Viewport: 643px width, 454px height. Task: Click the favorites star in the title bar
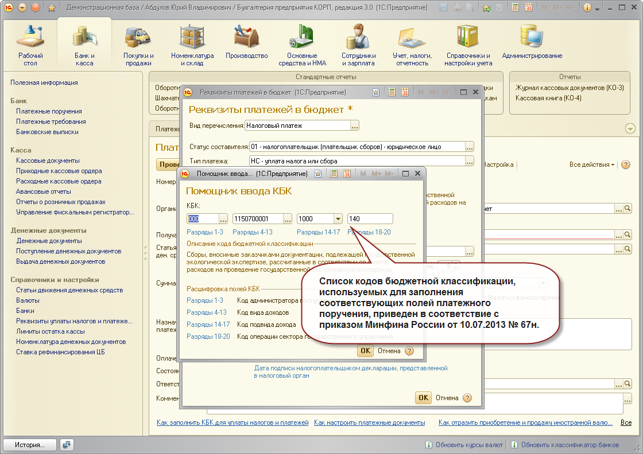[52, 7]
